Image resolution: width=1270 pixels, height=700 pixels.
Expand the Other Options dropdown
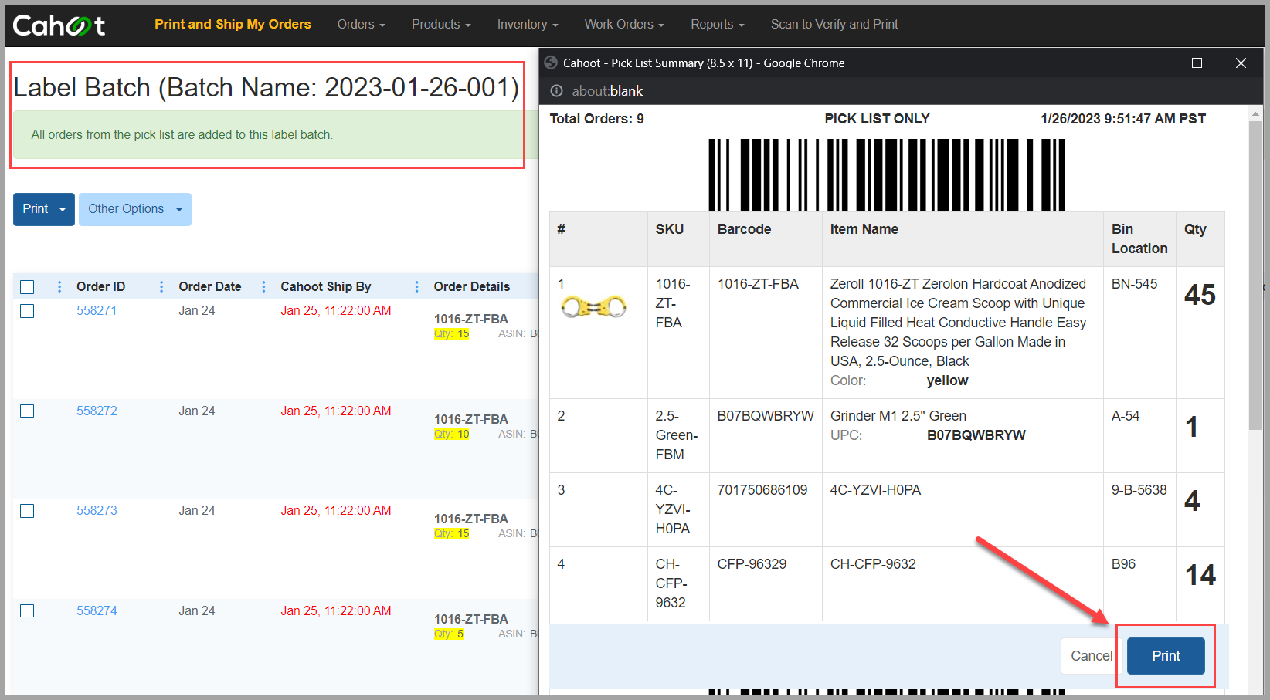pyautogui.click(x=135, y=209)
